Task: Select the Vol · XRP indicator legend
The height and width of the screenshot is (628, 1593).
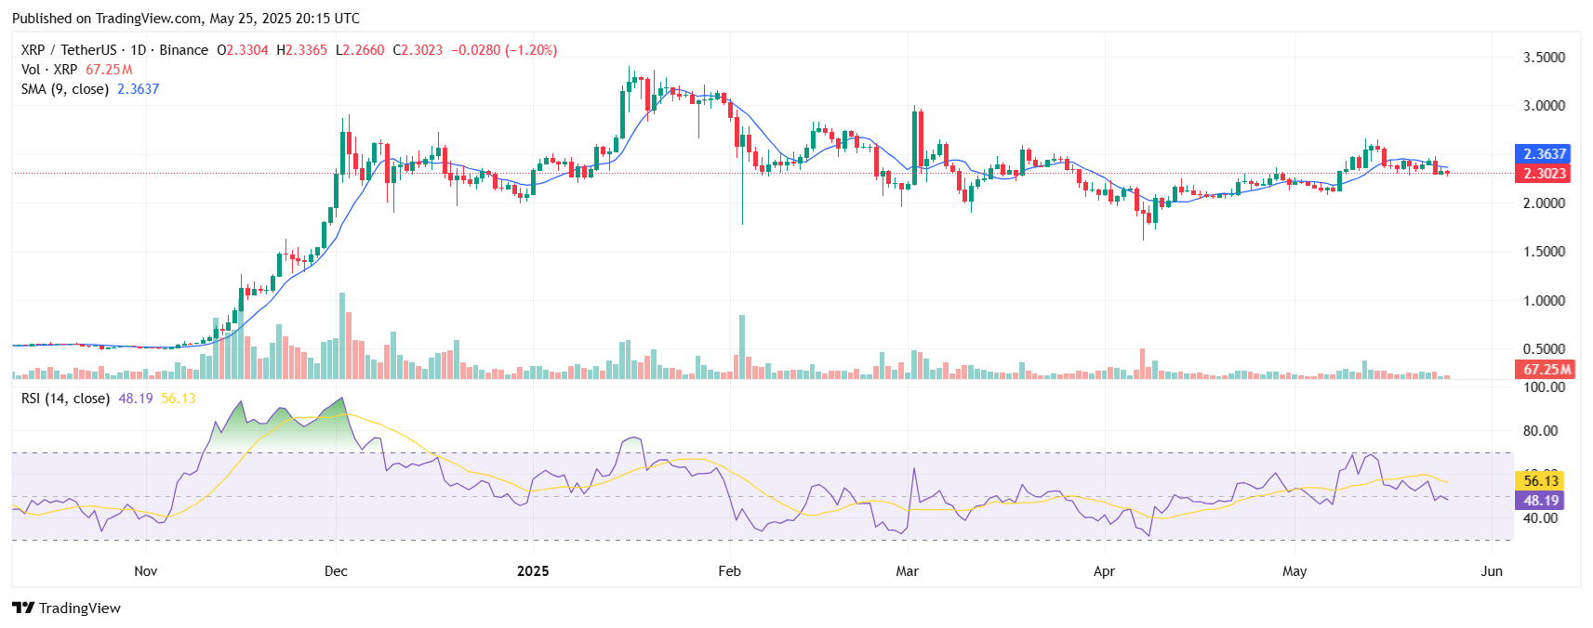Action: point(49,70)
